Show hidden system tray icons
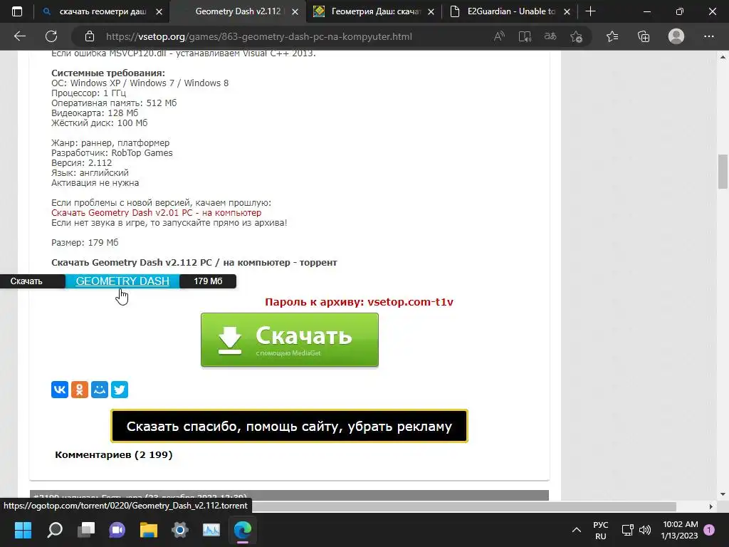Screen dimensions: 729x547 click(x=577, y=530)
